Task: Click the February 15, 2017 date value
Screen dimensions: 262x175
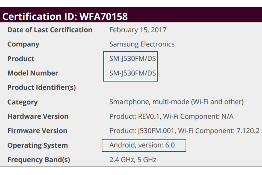Action: (x=138, y=30)
